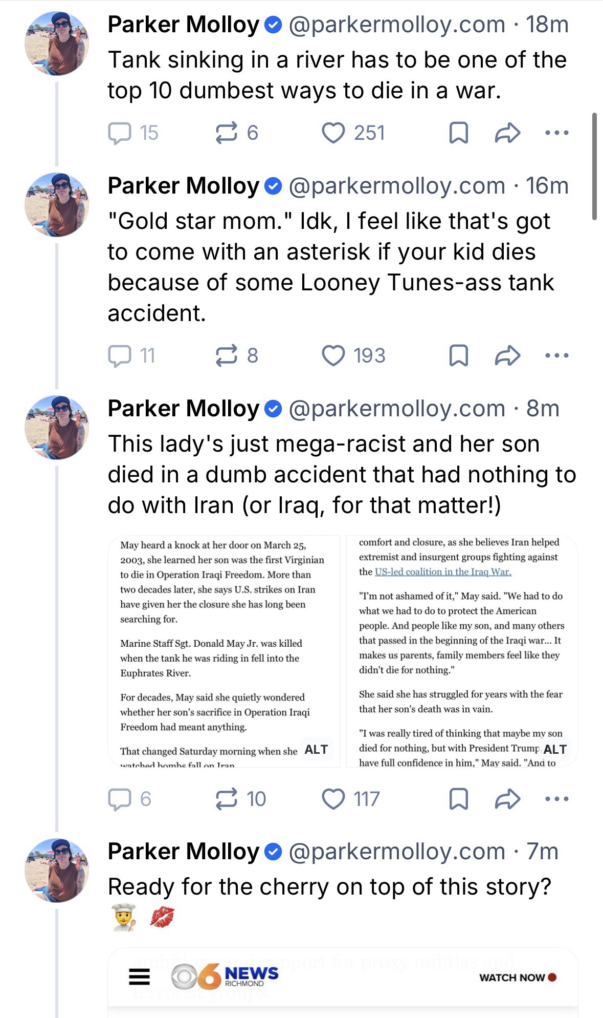The width and height of the screenshot is (603, 1018).
Task: Open more options on the 18m post
Action: point(556,133)
